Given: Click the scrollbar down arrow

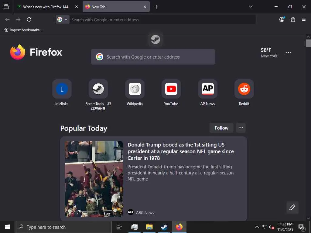Looking at the screenshot, I should point(308,218).
